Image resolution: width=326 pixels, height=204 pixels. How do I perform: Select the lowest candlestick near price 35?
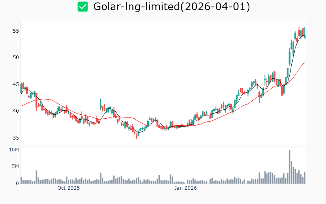tap(137, 135)
